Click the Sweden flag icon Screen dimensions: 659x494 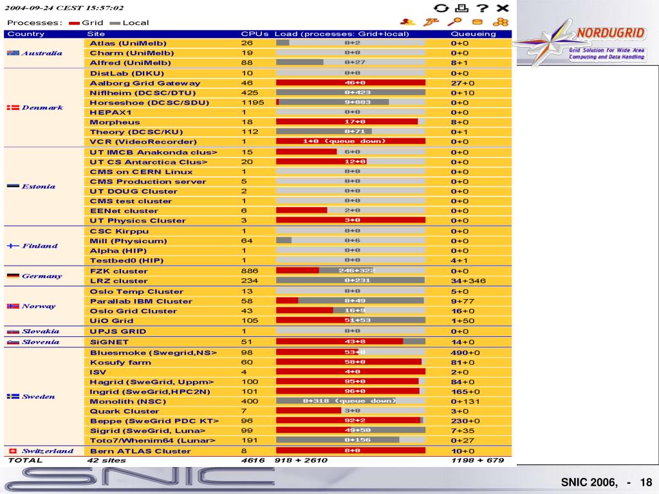[x=13, y=396]
